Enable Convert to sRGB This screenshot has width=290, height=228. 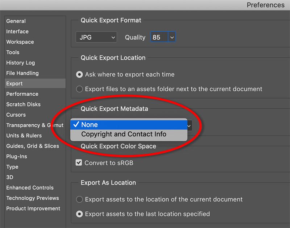(x=79, y=163)
